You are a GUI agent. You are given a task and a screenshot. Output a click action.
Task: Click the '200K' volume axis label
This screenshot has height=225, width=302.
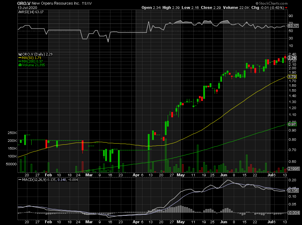click(x=12, y=141)
